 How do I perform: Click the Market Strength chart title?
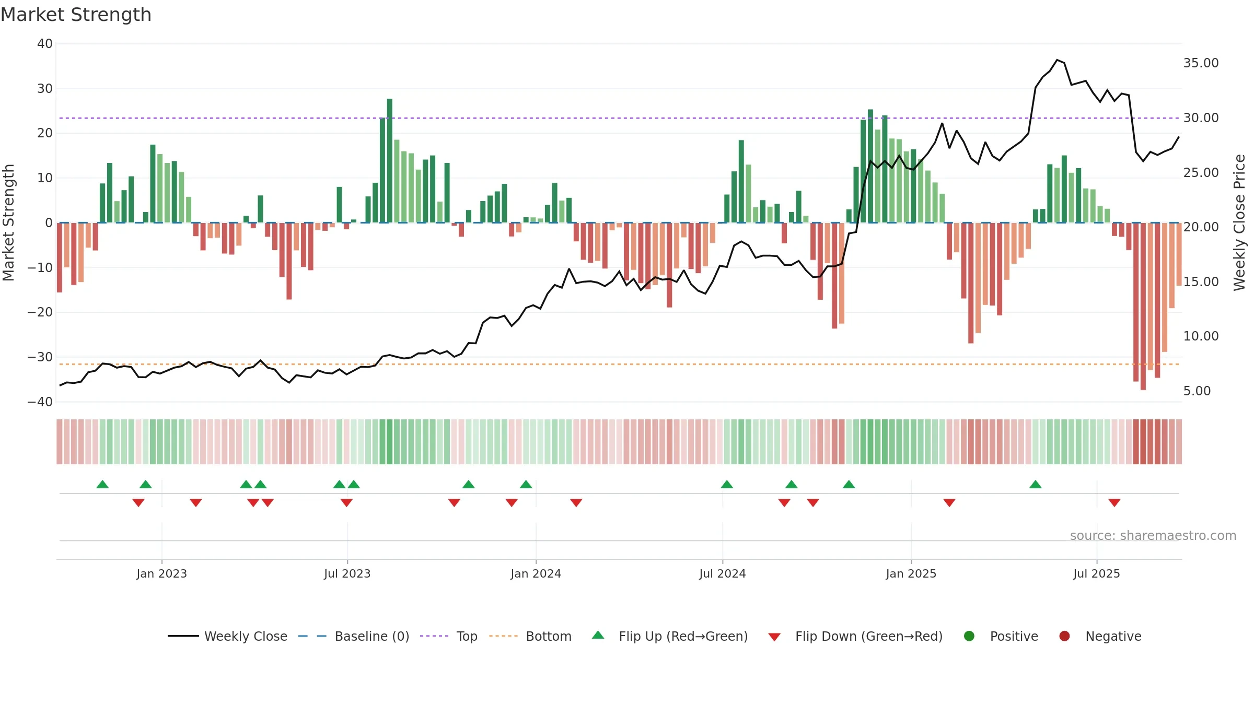pos(76,15)
